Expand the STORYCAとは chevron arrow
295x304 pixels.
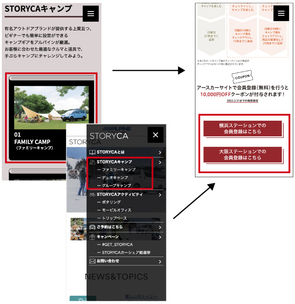click(159, 152)
